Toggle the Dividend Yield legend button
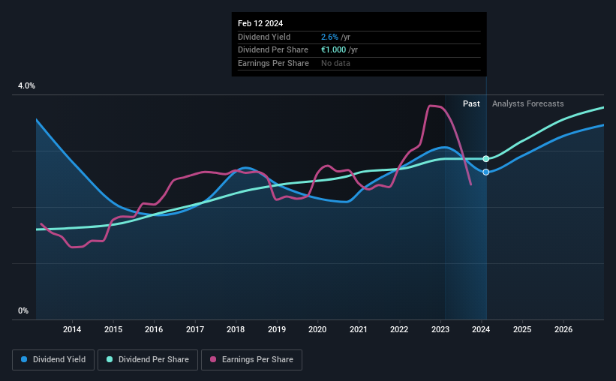Viewport: 616px width, 381px height. click(x=53, y=360)
